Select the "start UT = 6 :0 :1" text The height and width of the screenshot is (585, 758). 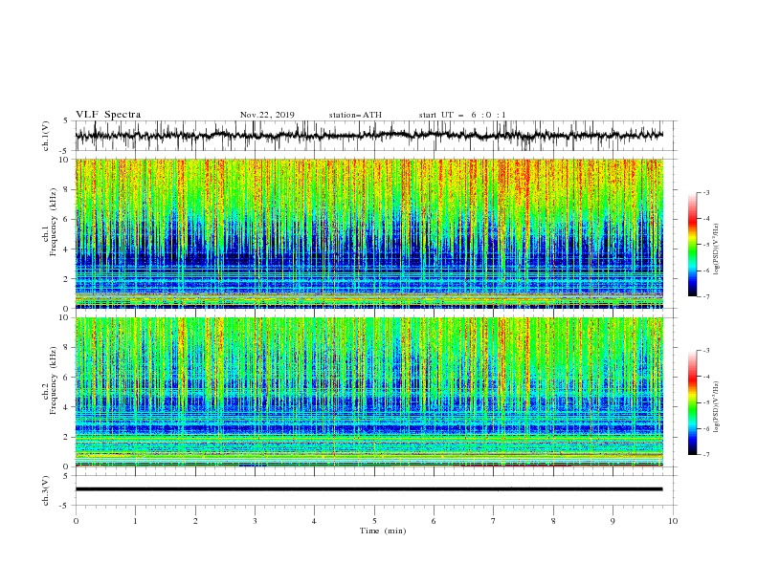[462, 115]
